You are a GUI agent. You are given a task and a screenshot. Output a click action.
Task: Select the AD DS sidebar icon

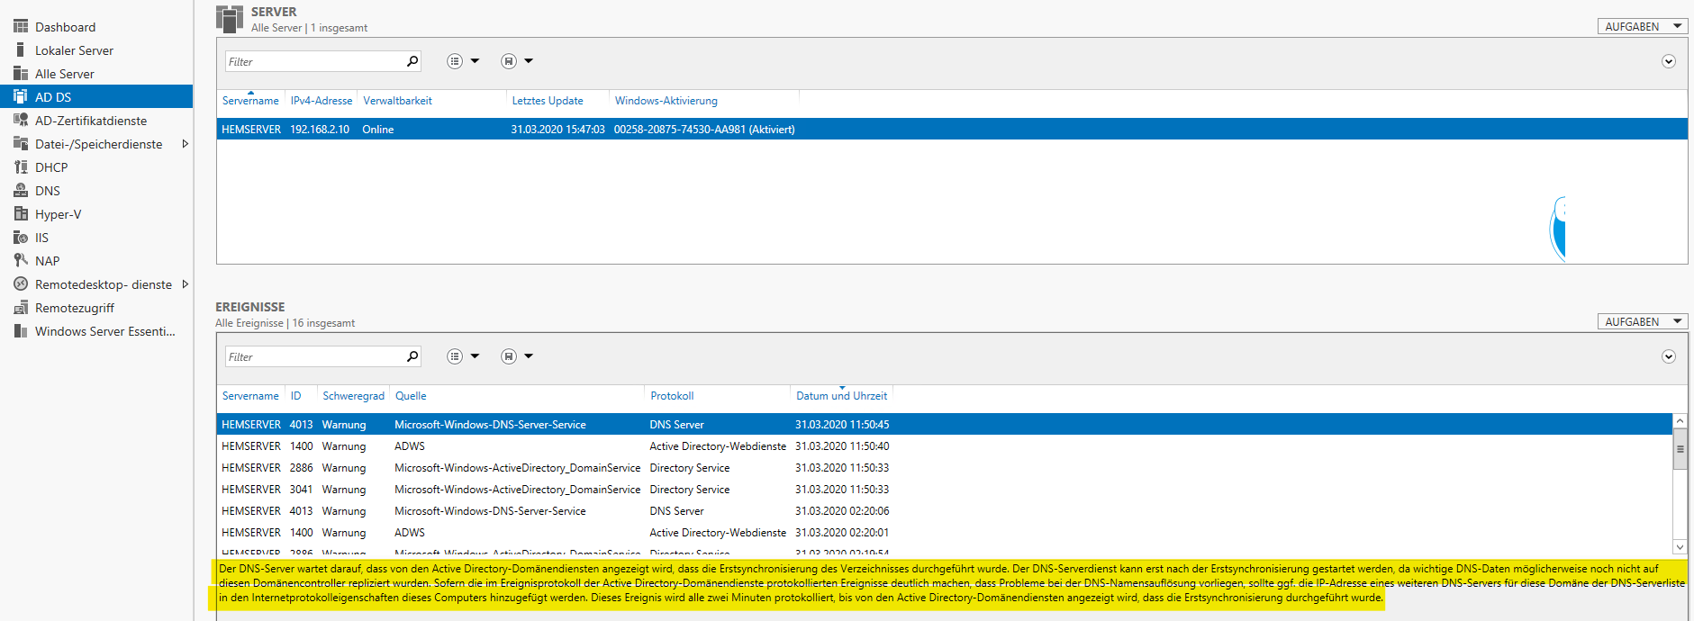pyautogui.click(x=21, y=97)
